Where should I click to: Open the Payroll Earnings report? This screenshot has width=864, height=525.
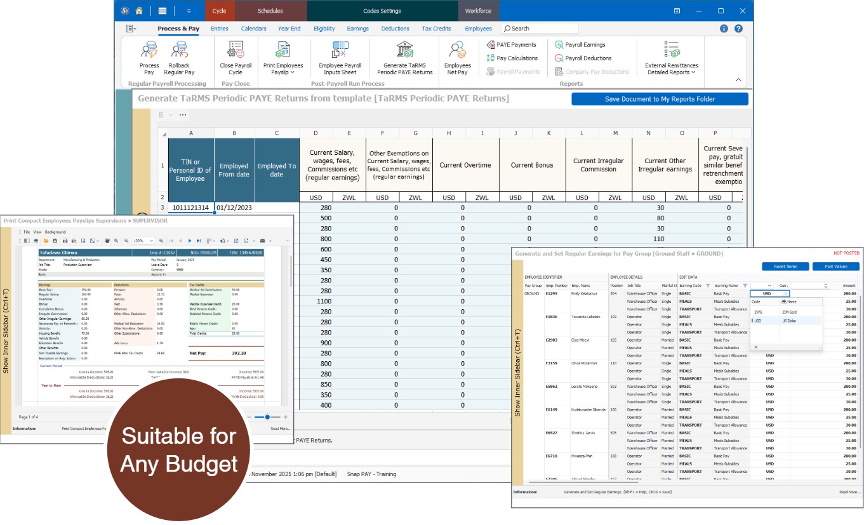pyautogui.click(x=580, y=45)
